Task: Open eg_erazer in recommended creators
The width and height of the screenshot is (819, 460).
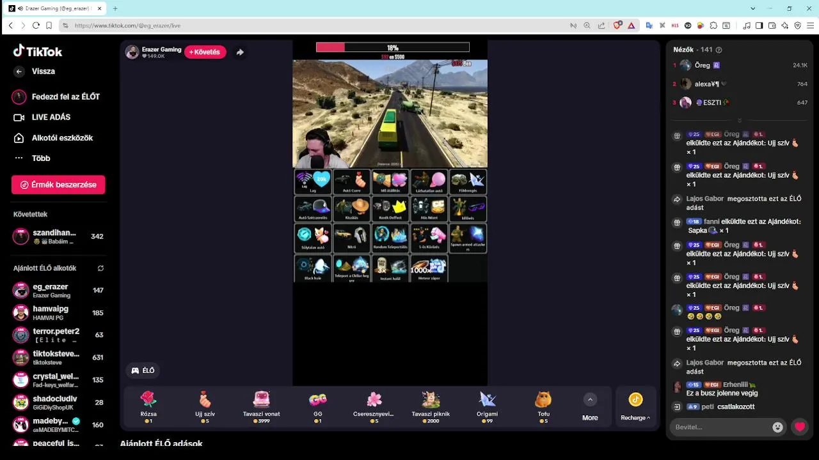Action: point(58,291)
